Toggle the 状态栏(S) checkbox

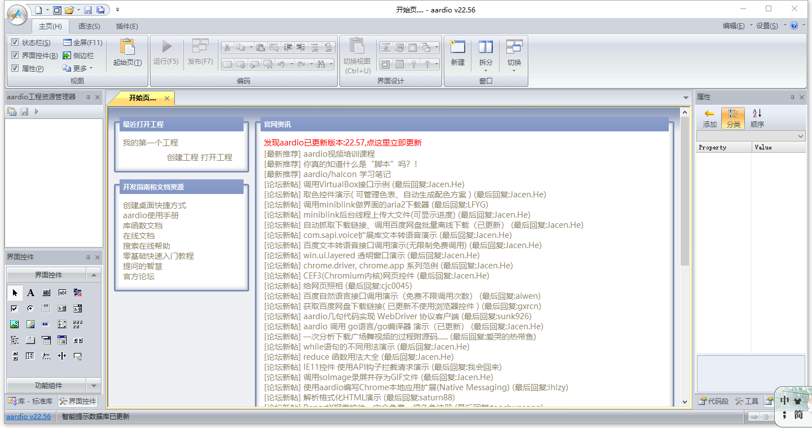point(15,43)
